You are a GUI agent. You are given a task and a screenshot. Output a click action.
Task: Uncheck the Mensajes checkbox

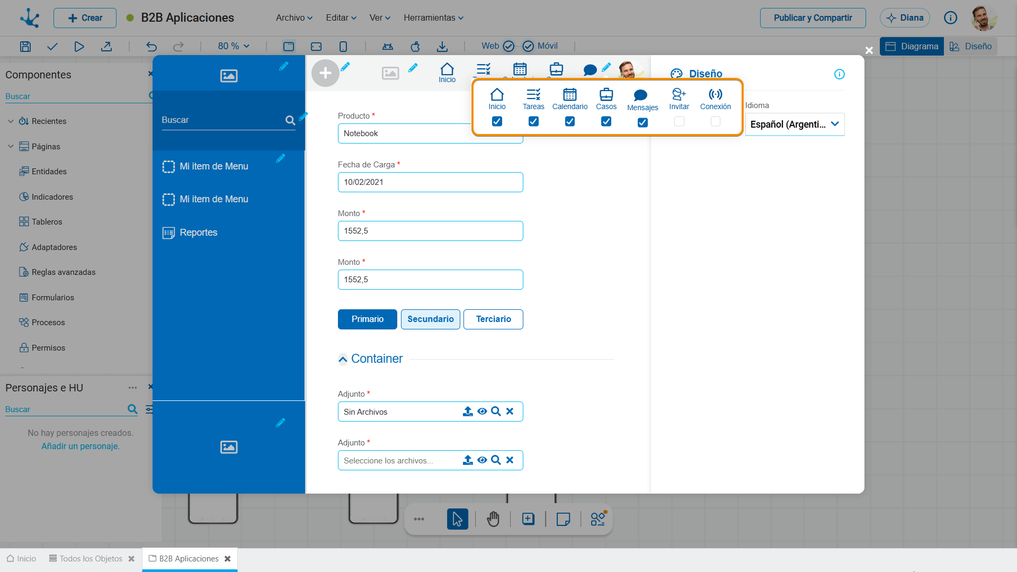[x=643, y=123]
